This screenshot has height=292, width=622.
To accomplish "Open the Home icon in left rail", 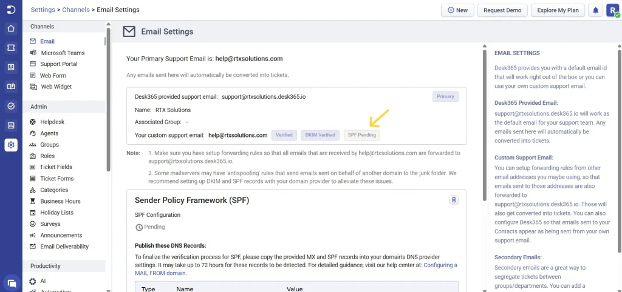I will coord(11,28).
